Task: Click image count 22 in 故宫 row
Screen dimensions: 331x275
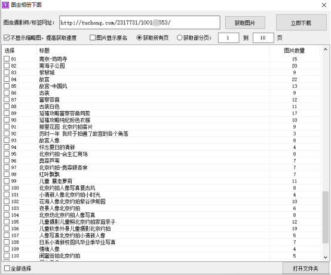Action: (x=295, y=79)
